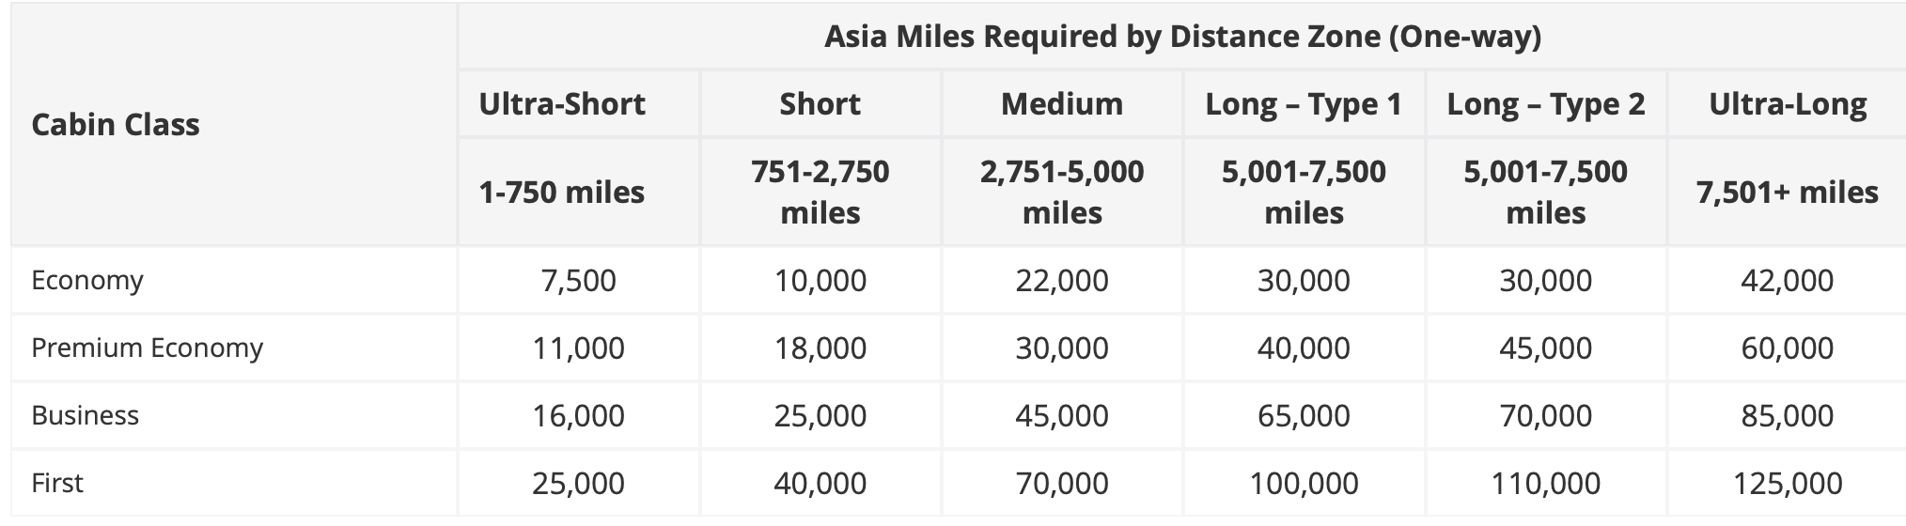Click the Asia Miles Required title header
Viewport: 1906px width, 526px height.
[1182, 37]
